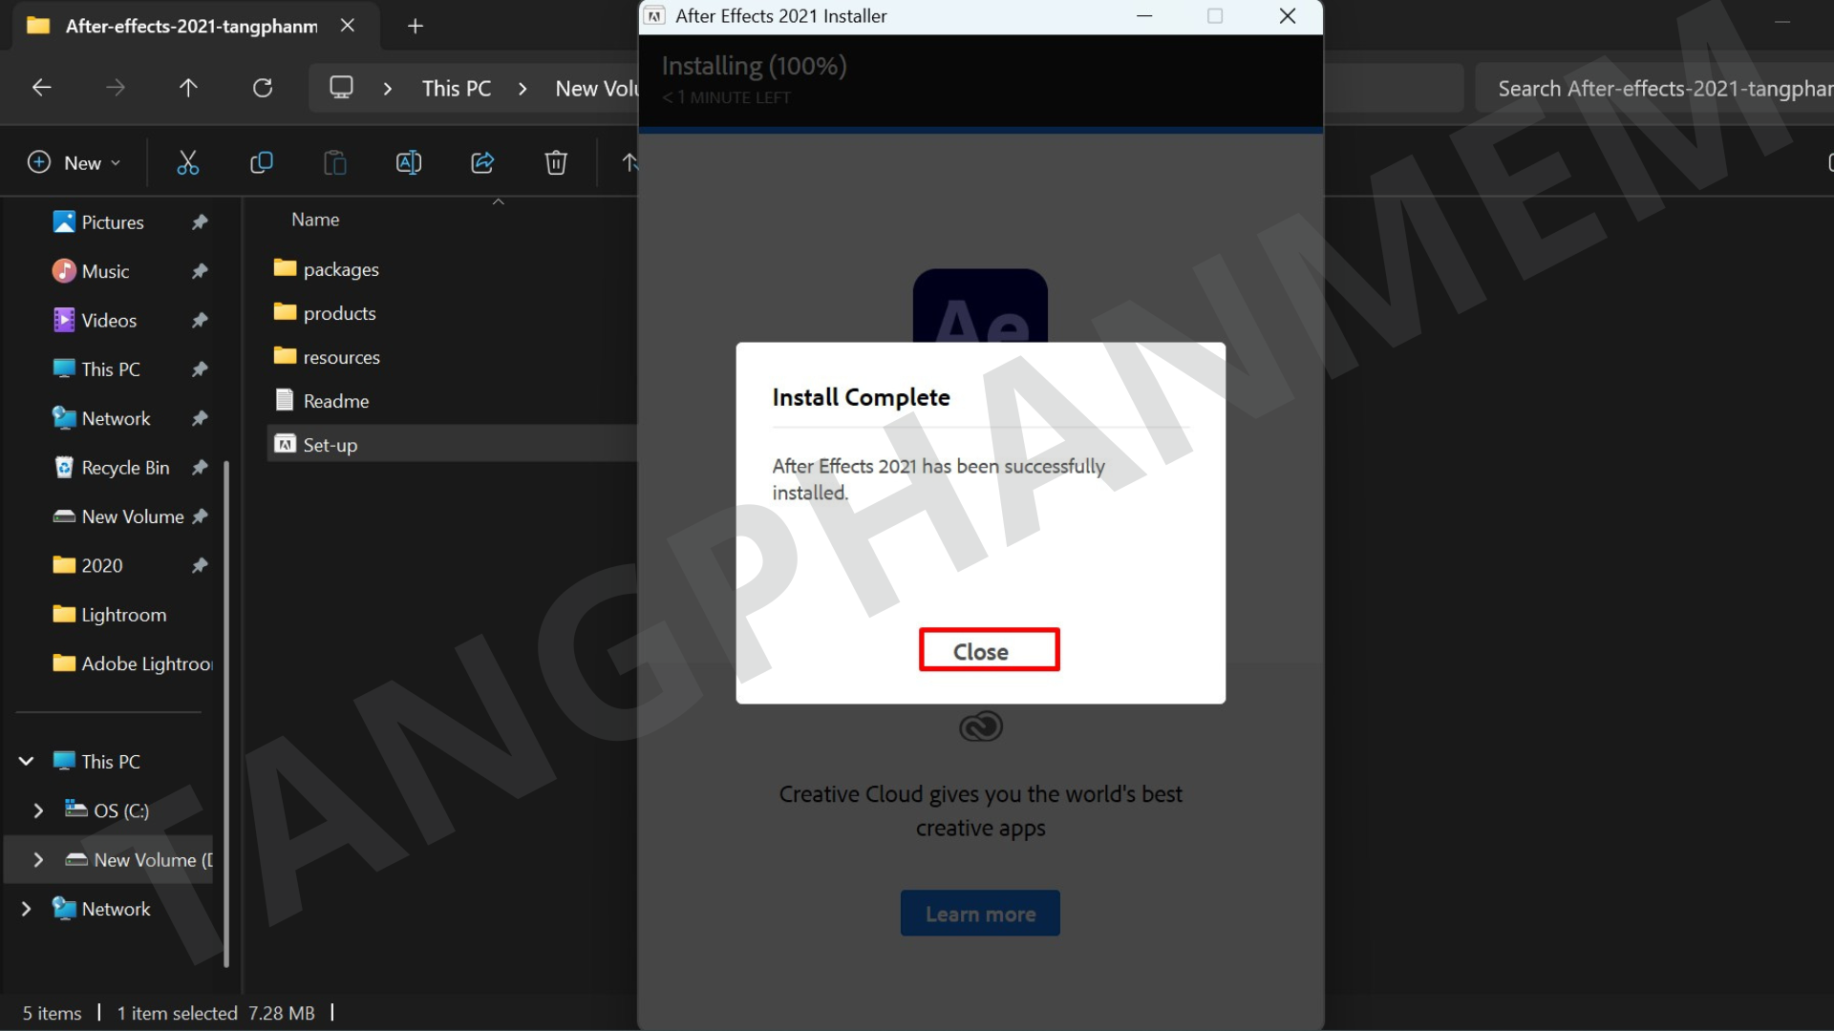1834x1031 pixels.
Task: Expand the OS (C:) drive tree
Action: [38, 810]
